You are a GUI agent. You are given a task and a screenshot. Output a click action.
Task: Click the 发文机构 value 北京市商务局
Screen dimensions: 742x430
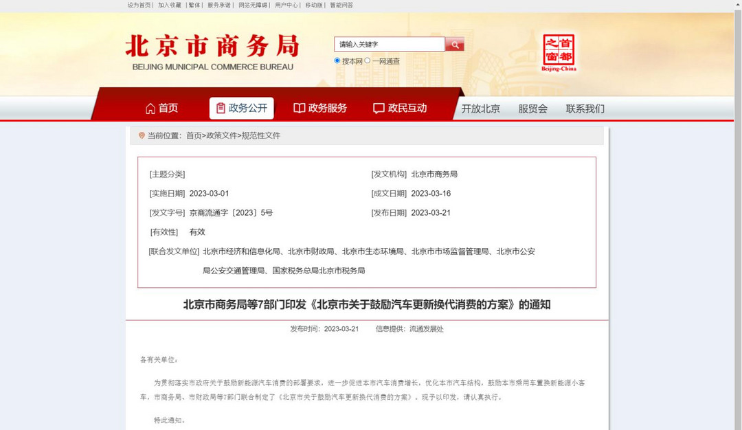(434, 174)
